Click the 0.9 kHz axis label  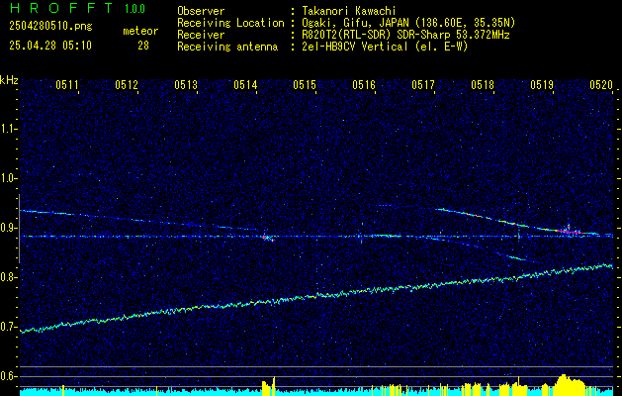9,228
